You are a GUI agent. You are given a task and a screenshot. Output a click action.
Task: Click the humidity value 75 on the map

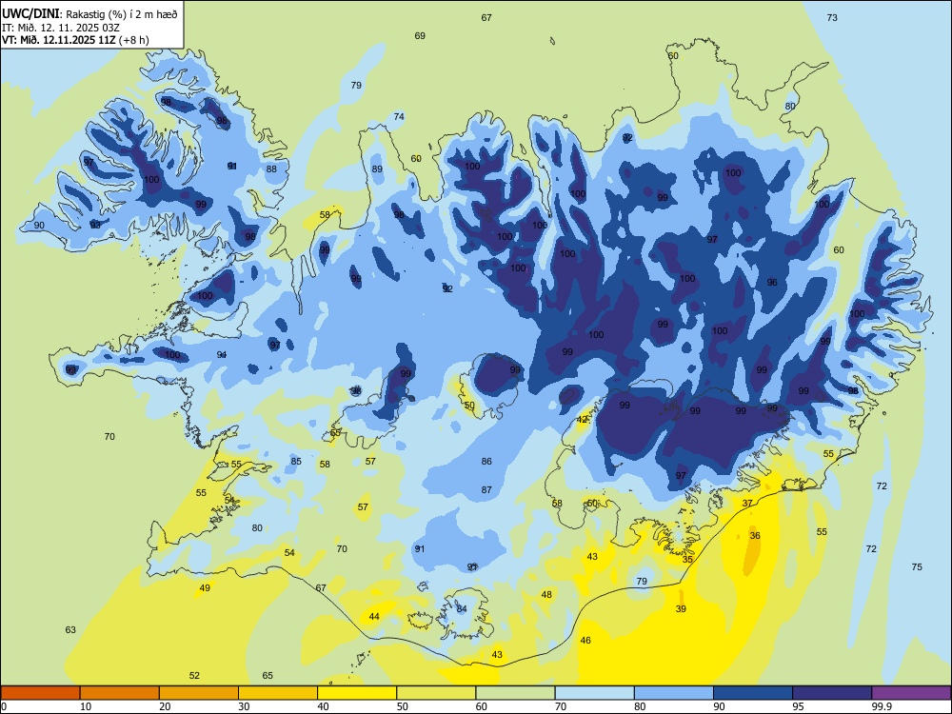click(917, 567)
